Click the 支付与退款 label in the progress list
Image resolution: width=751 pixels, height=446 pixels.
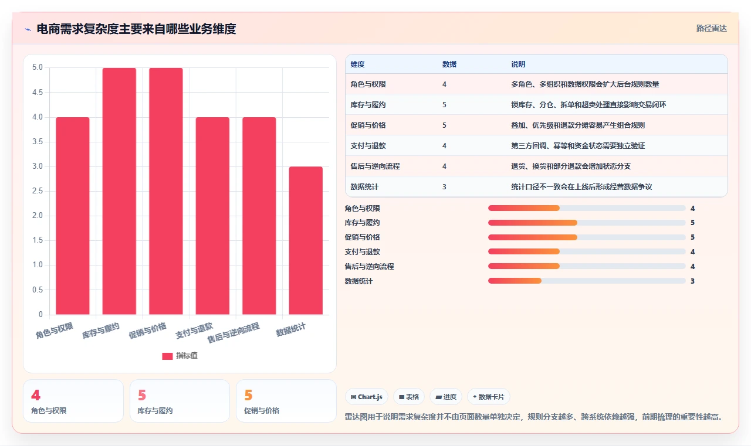(x=363, y=252)
